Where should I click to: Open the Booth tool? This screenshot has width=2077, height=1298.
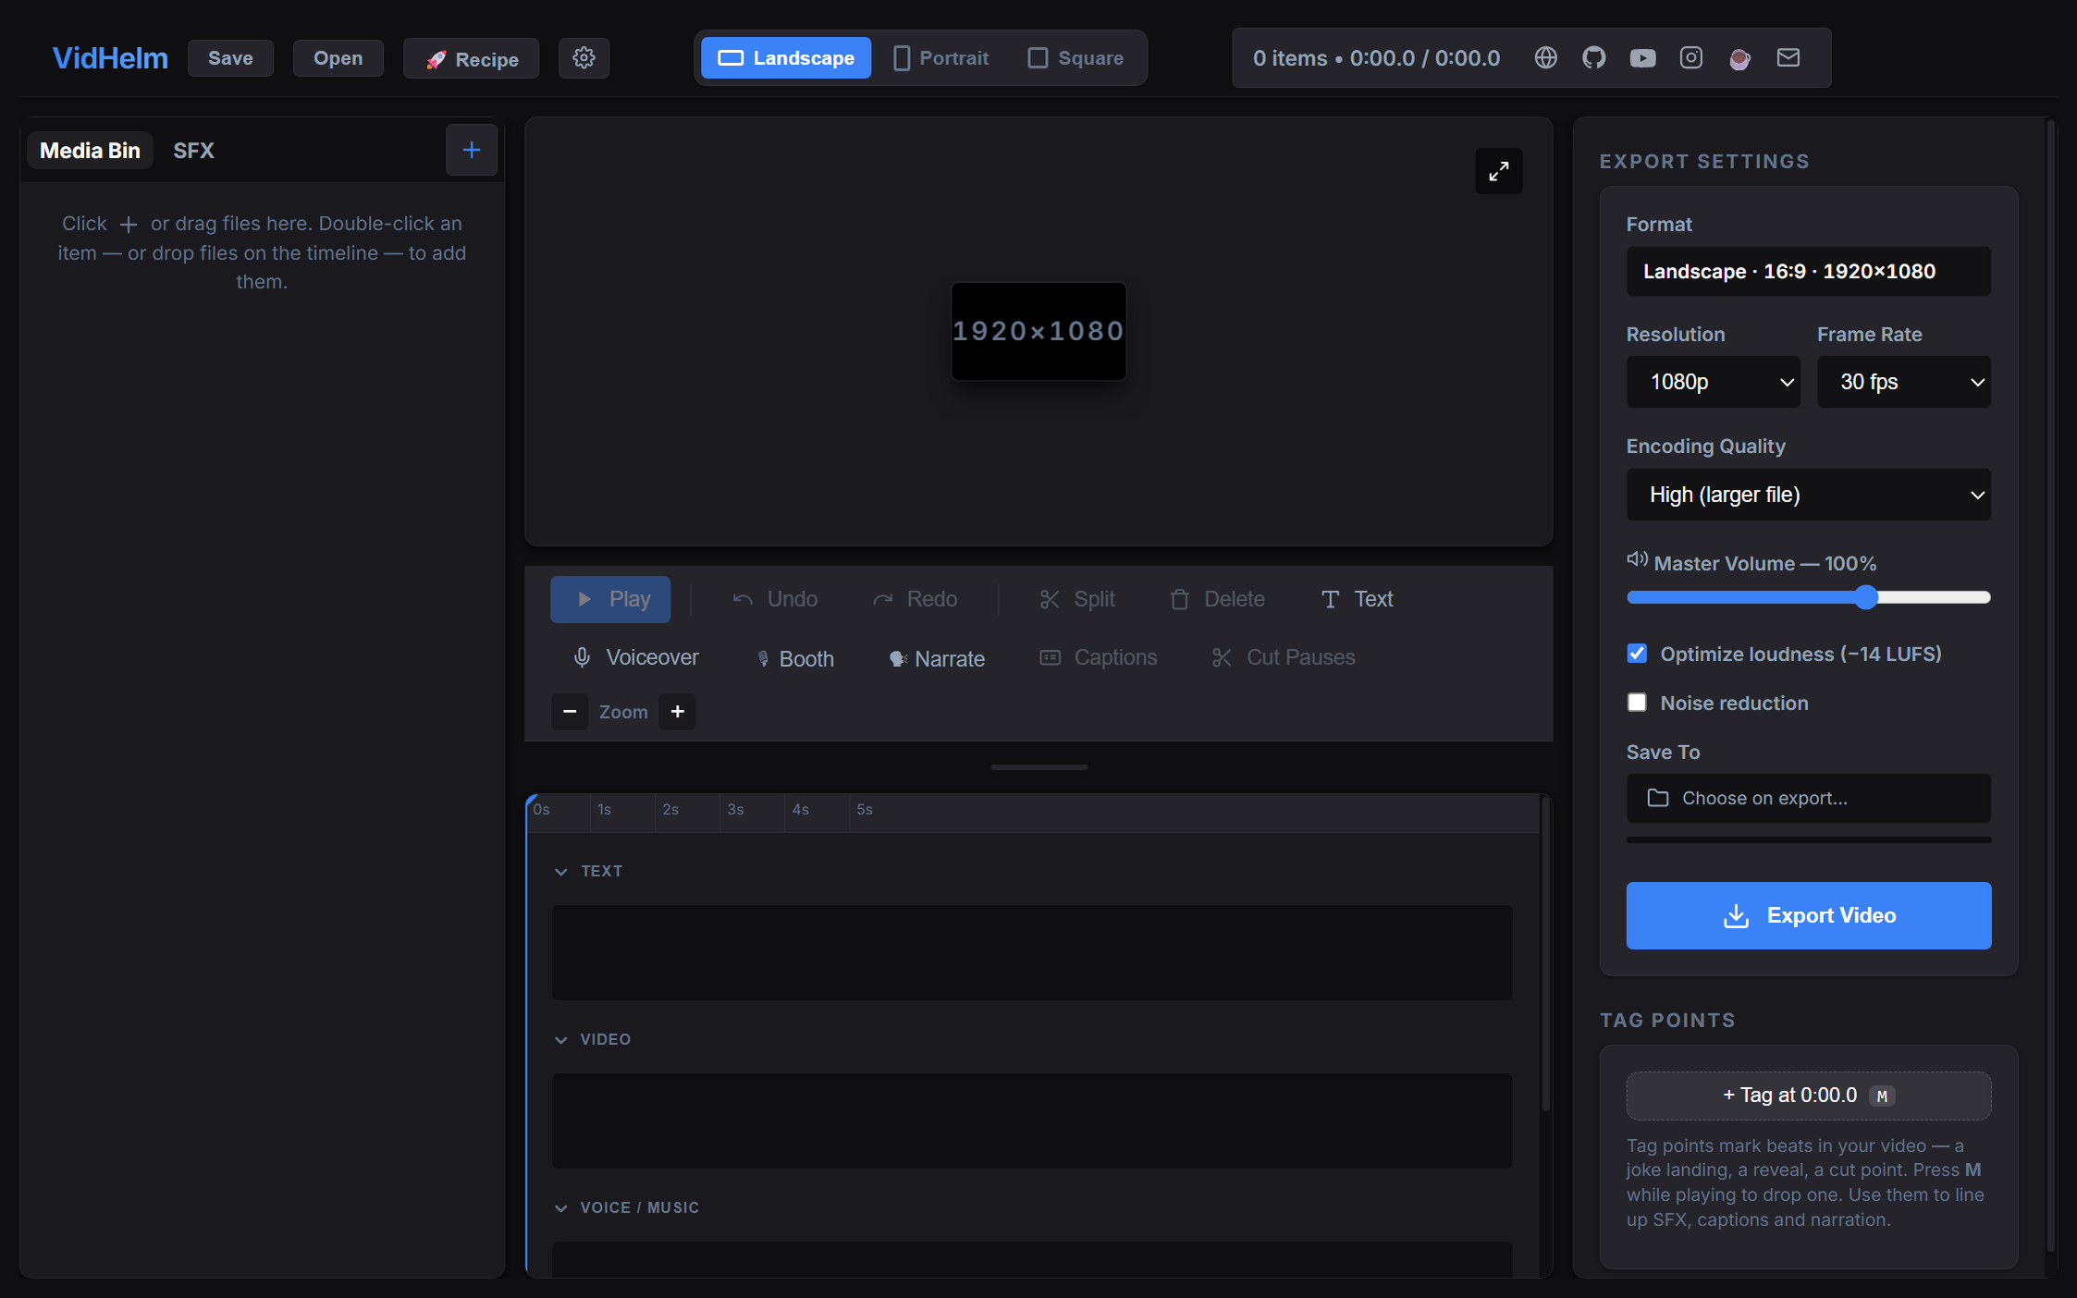pyautogui.click(x=795, y=659)
